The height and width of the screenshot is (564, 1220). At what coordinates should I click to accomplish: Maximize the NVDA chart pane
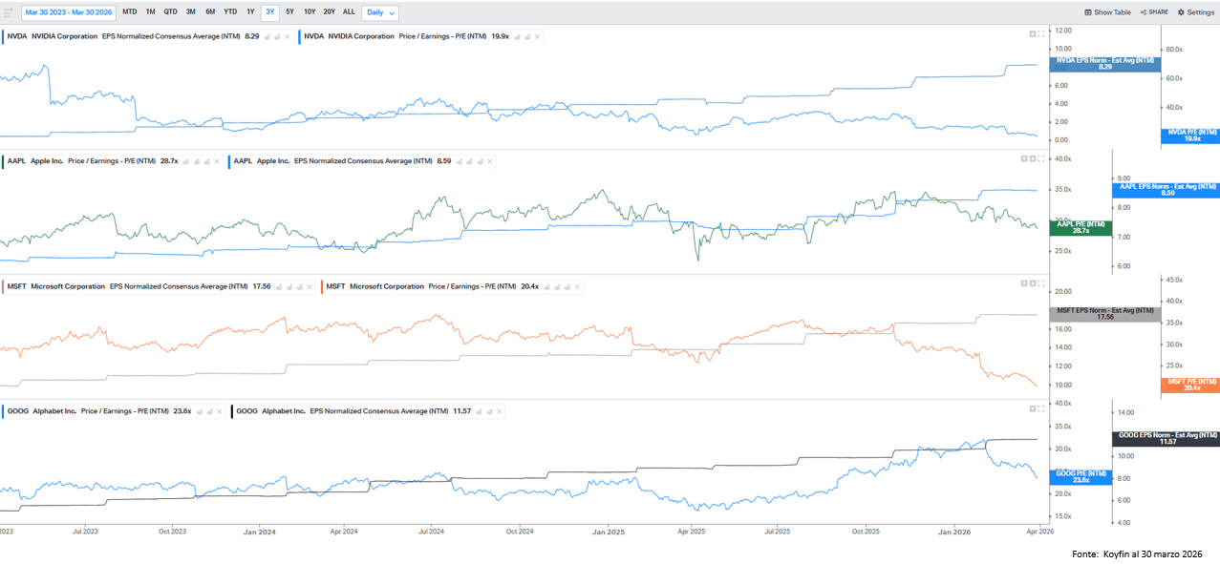[1040, 33]
